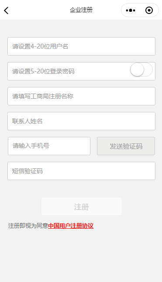Submit the form with the 注册 button
This screenshot has height=282, width=162.
82,206
